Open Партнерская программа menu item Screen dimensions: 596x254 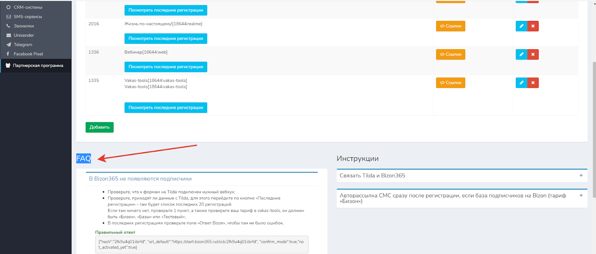(x=38, y=66)
